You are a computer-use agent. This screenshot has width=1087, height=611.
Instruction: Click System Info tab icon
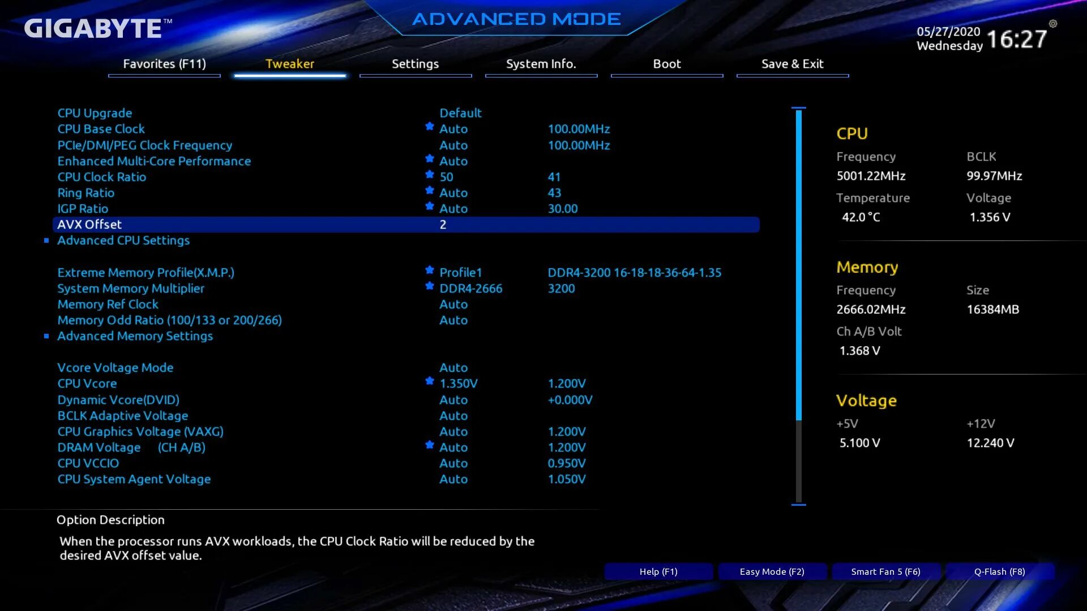[541, 63]
